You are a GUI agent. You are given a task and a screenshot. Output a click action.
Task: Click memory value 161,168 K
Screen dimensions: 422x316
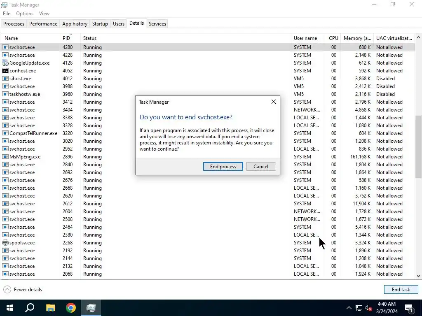click(360, 157)
